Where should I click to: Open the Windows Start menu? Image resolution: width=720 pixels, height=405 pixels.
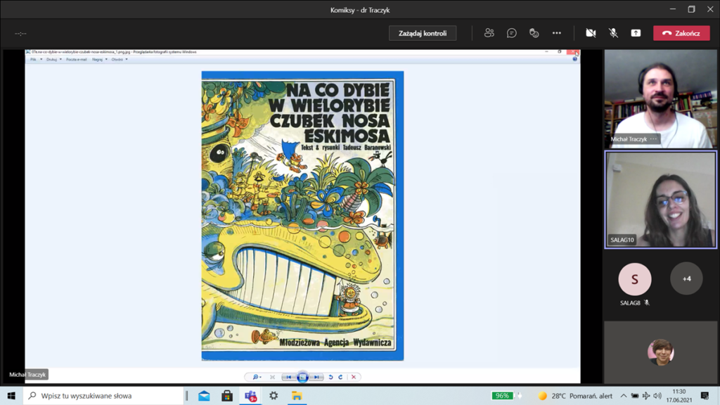pyautogui.click(x=11, y=395)
